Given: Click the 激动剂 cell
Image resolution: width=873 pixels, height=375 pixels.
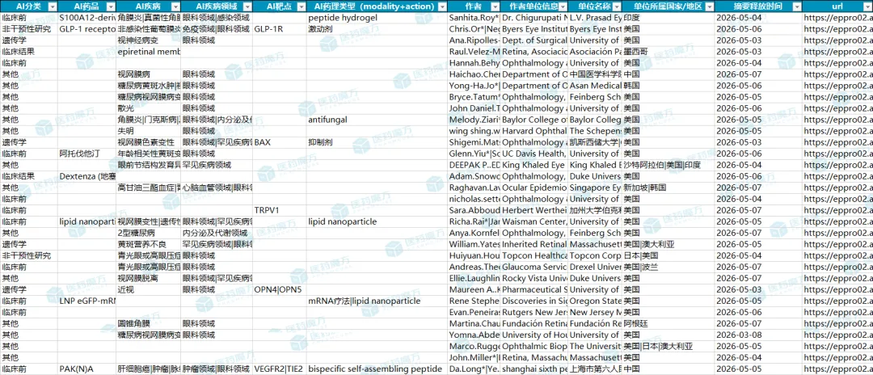Looking at the screenshot, I should (x=377, y=29).
